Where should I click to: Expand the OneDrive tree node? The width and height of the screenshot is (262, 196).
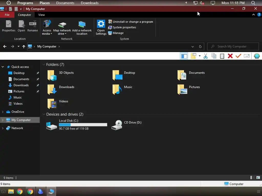[x=3, y=112]
